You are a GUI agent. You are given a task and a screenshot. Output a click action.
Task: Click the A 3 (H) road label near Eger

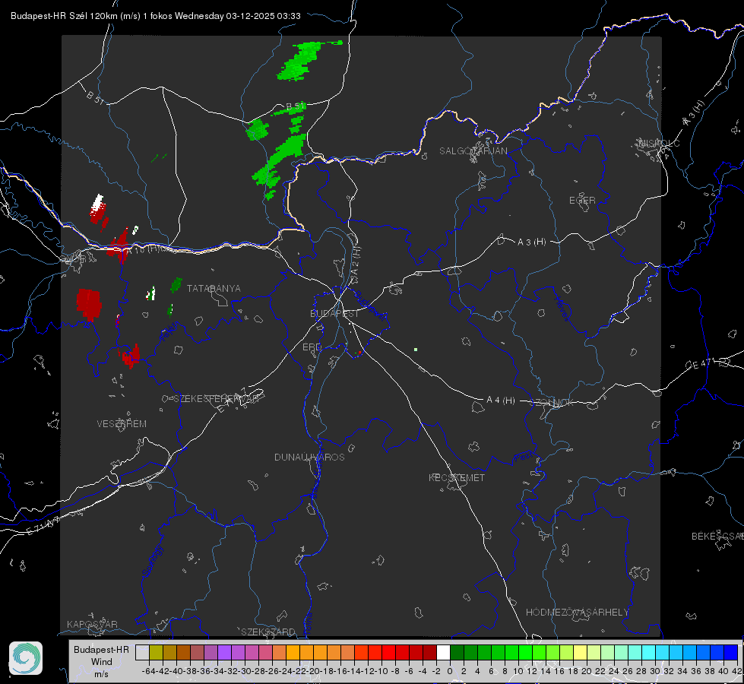click(x=531, y=242)
